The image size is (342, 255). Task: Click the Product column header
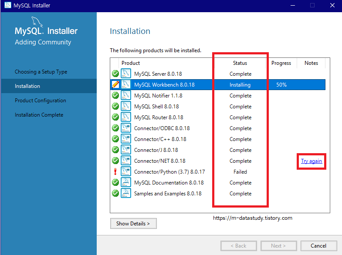pos(130,63)
